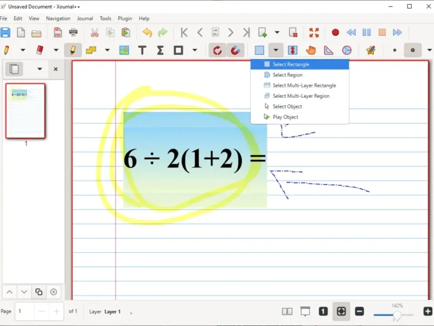Screen dimensions: 434x326
Task: Insert a LaTeX formula with the sigma icon
Action: click(x=160, y=50)
